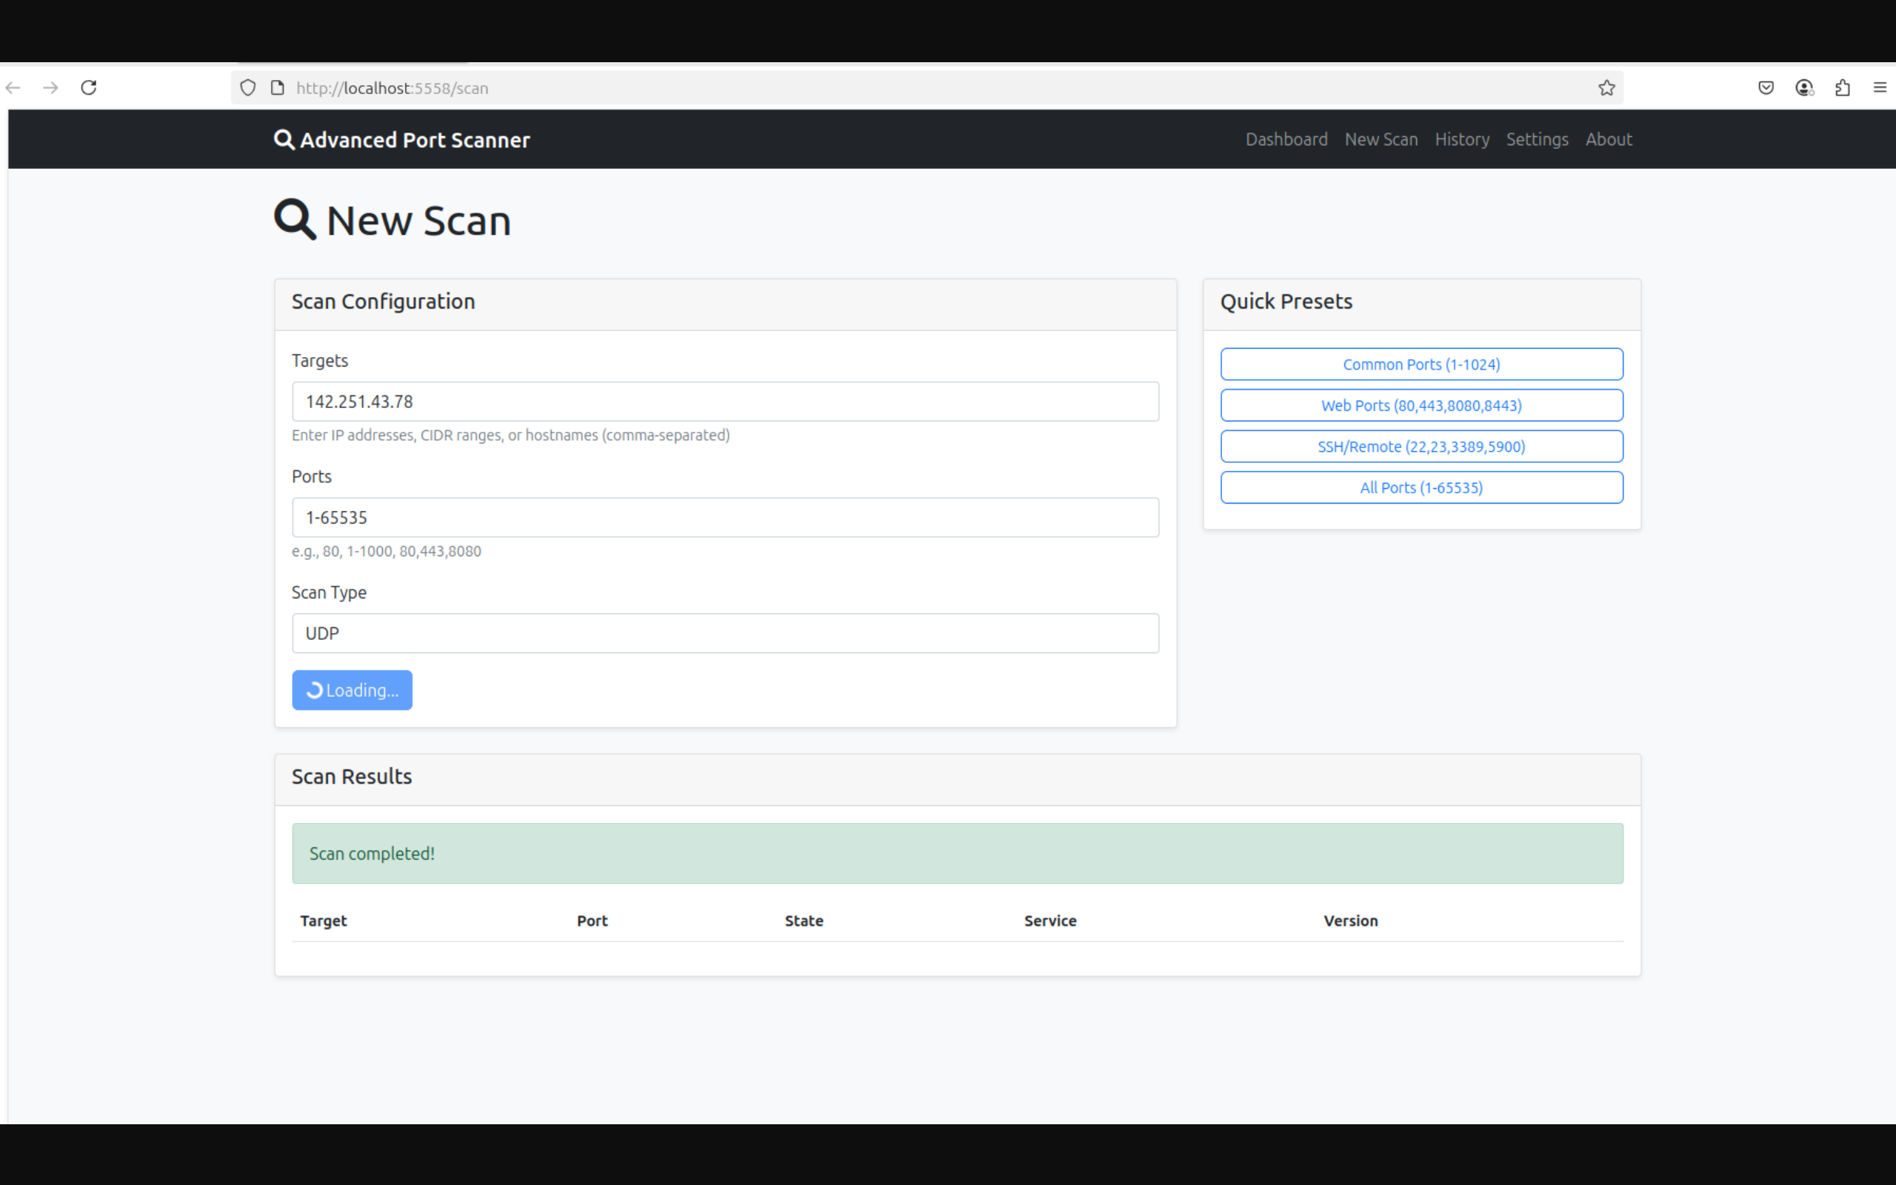The image size is (1896, 1185).
Task: Apply the SSH/Remote (22,23,3389,5900) preset
Action: pyautogui.click(x=1421, y=447)
